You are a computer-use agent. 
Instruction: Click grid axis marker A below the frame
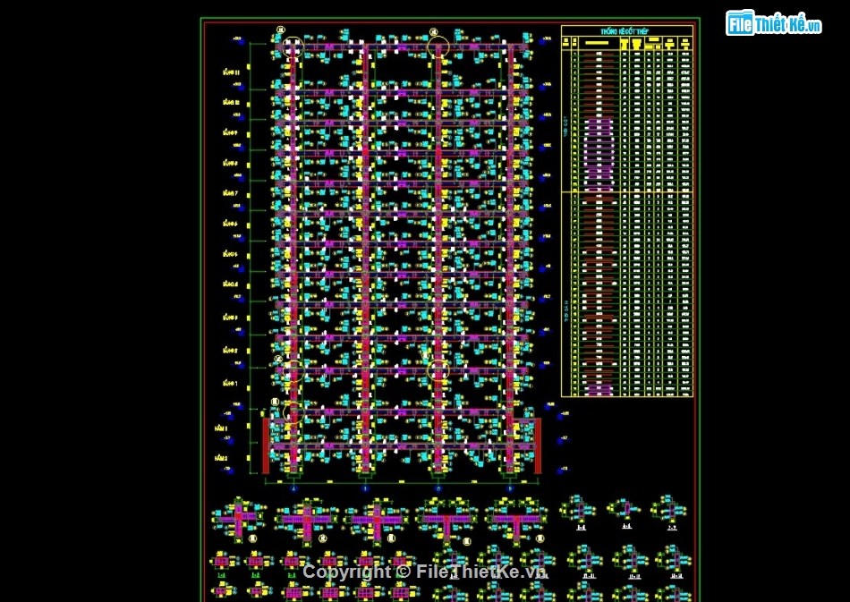(x=293, y=488)
